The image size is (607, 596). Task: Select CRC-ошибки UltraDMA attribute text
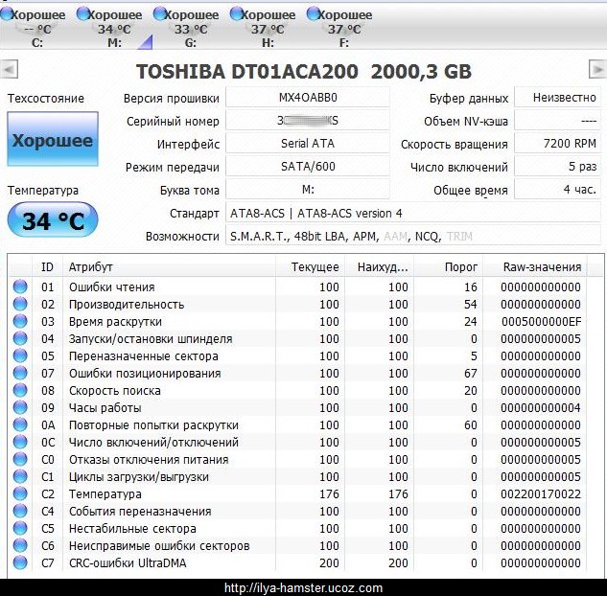click(x=128, y=562)
